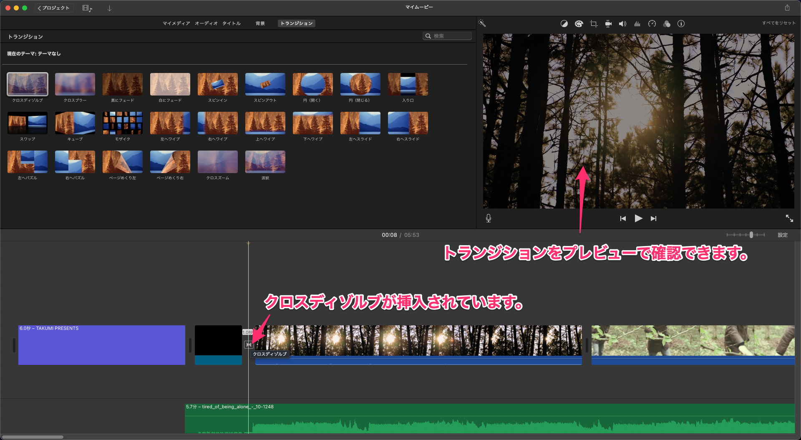Select the クロスブラー transition thumbnail
801x440 pixels.
[75, 84]
